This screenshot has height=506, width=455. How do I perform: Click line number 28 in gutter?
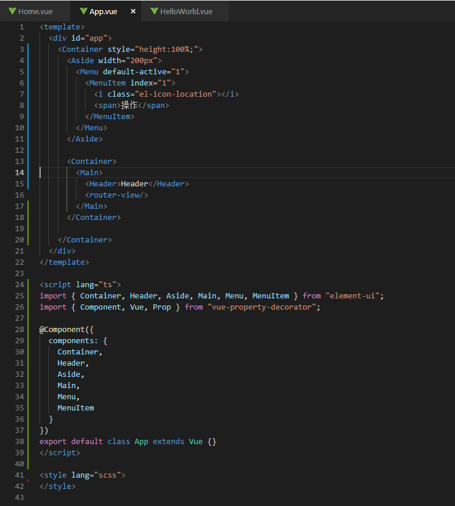point(19,330)
